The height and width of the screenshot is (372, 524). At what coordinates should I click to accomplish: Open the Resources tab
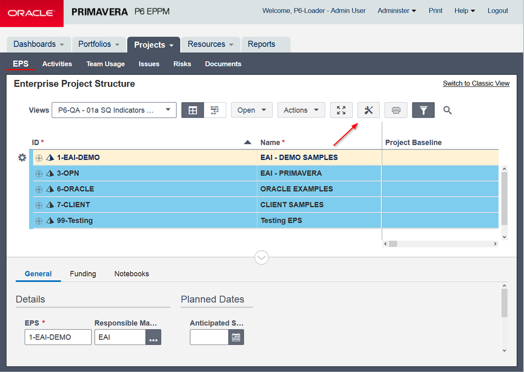pyautogui.click(x=211, y=44)
